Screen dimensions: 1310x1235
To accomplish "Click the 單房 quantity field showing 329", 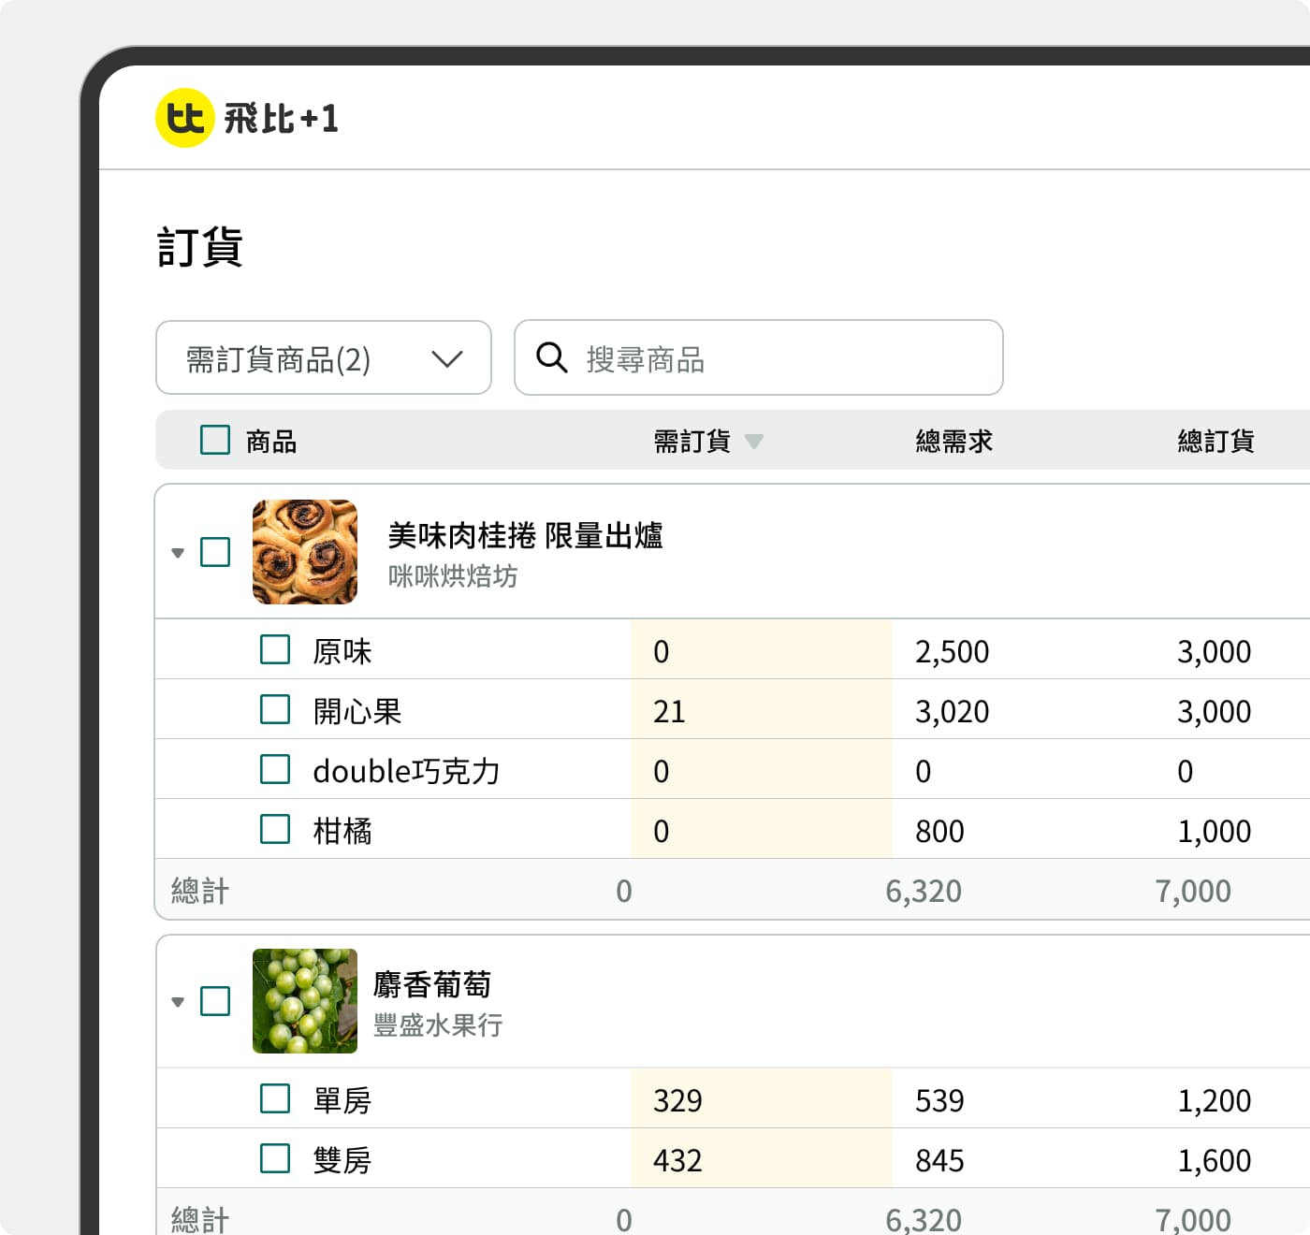I will (x=760, y=1098).
